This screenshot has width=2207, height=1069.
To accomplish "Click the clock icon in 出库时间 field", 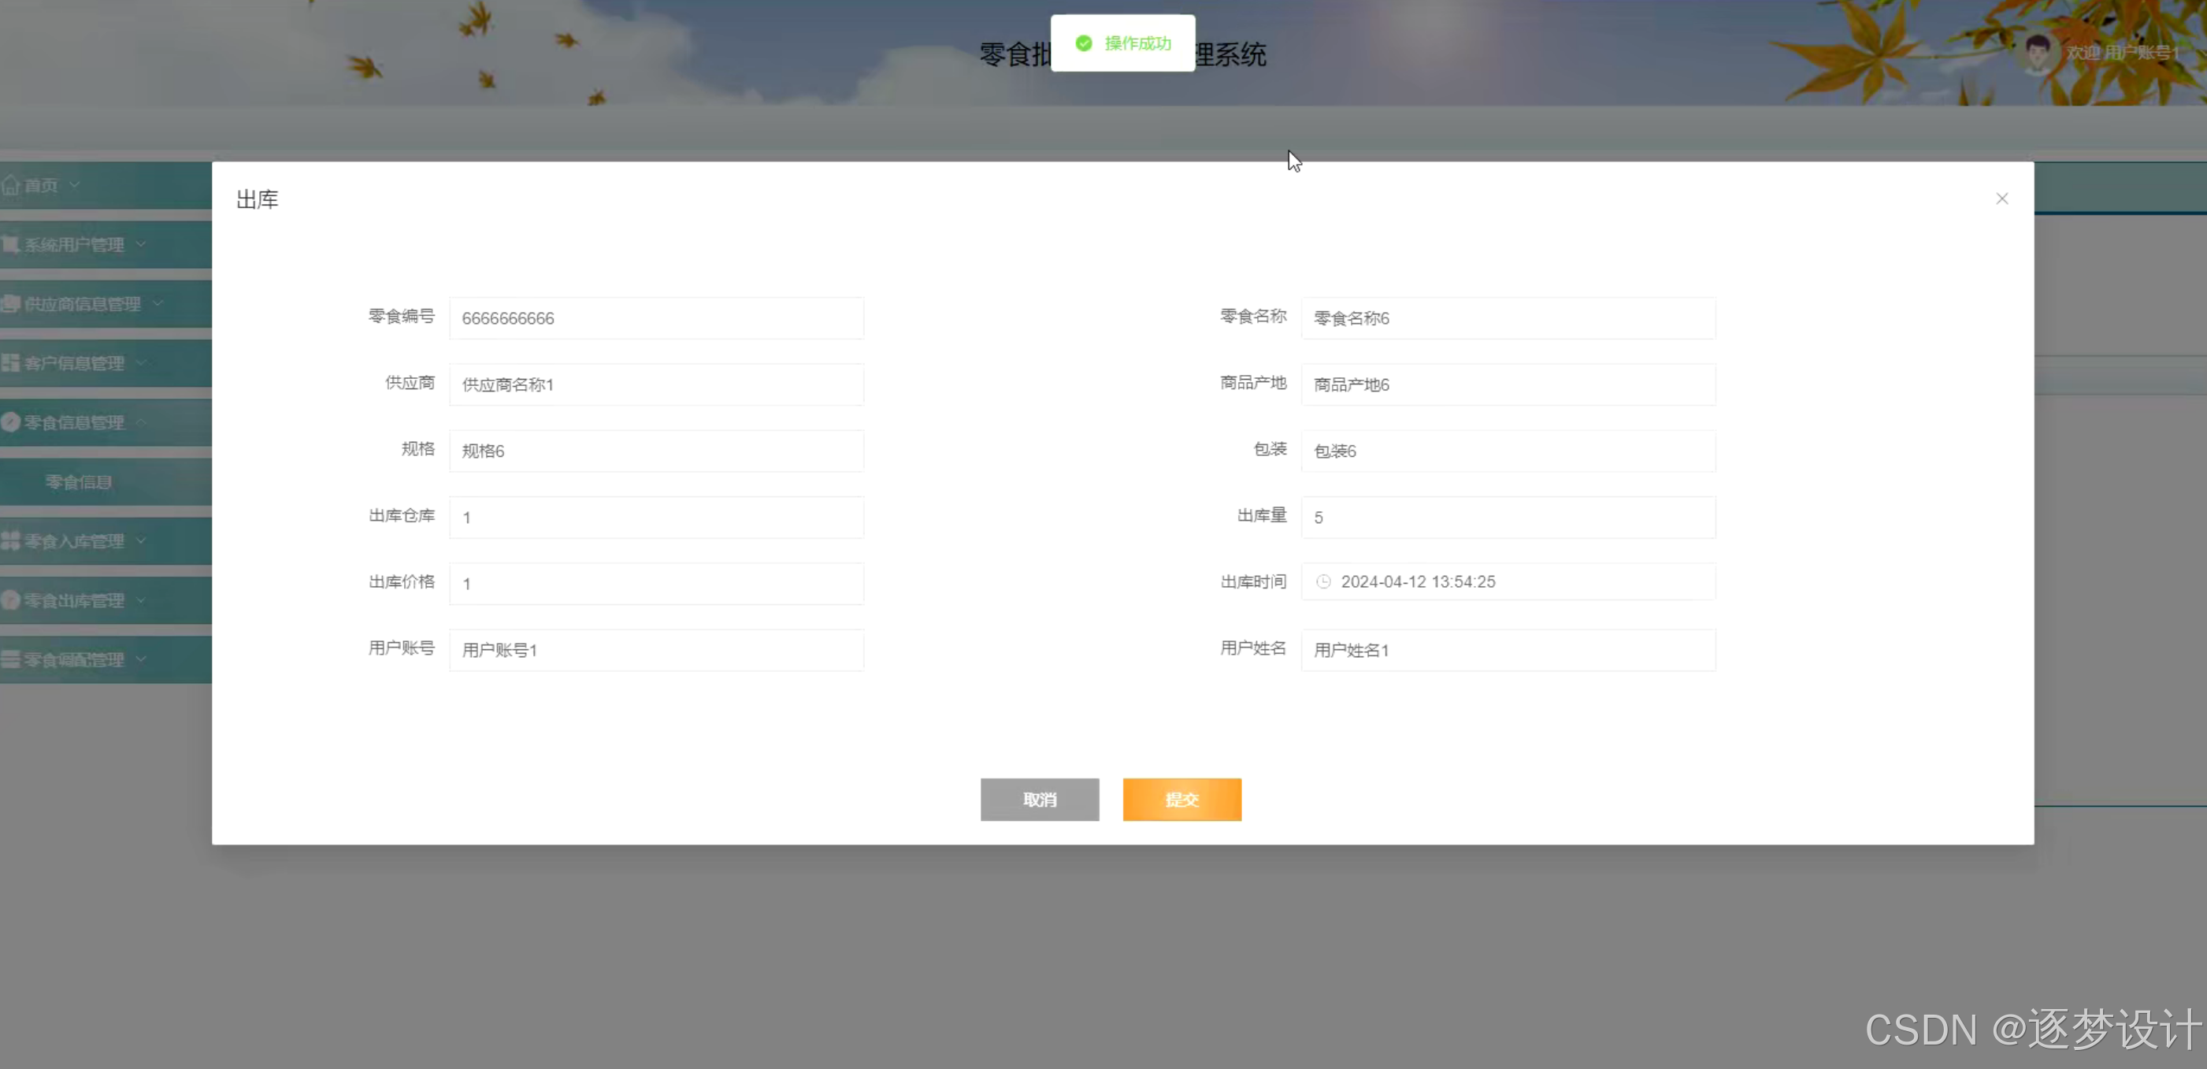I will pos(1322,581).
